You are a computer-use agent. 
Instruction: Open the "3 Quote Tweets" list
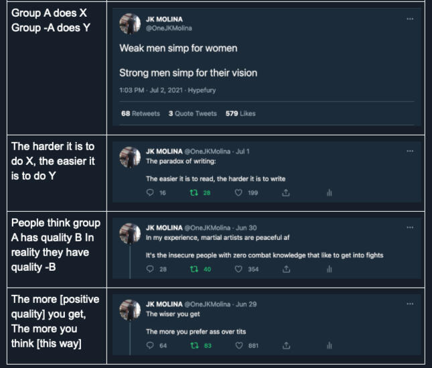click(x=193, y=114)
